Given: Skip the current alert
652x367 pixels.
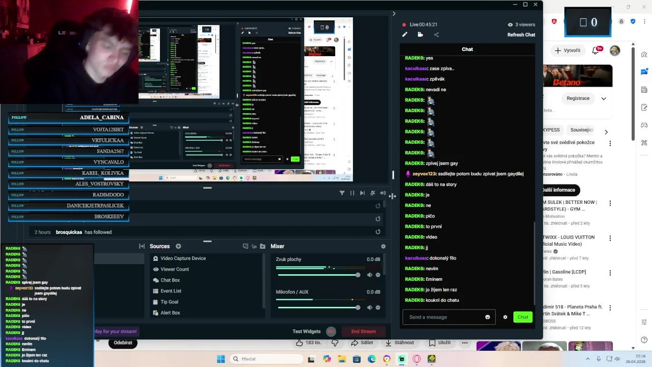Looking at the screenshot, I should (x=362, y=193).
